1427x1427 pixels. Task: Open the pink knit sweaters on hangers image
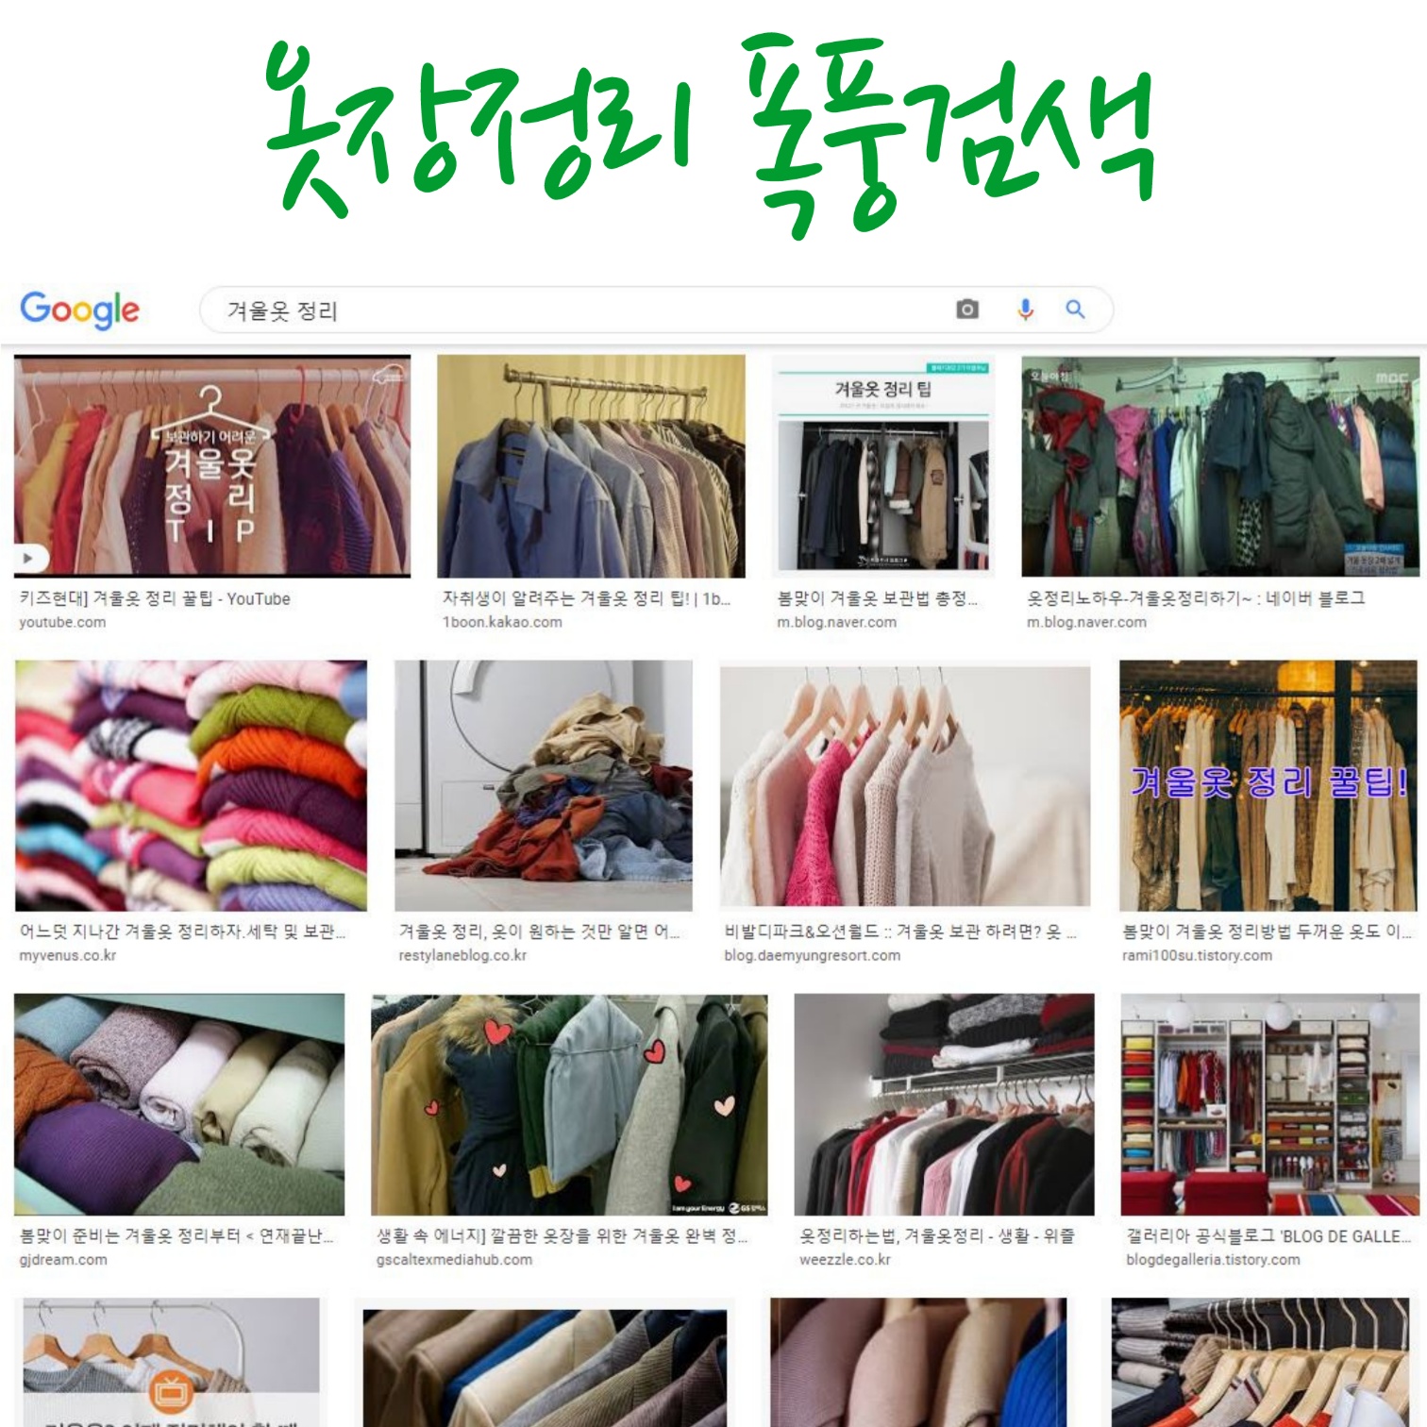click(x=905, y=785)
